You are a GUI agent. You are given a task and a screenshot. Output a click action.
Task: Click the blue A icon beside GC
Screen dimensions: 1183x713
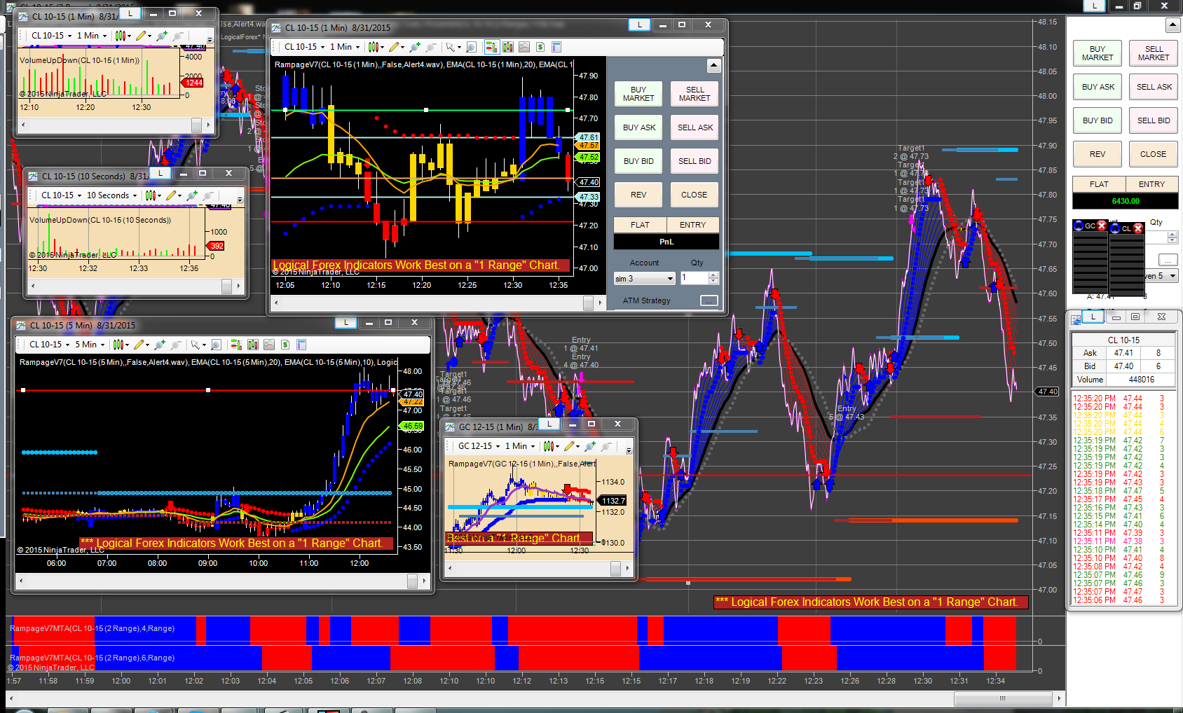click(1079, 226)
